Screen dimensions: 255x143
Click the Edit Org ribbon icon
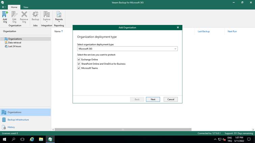(14, 17)
